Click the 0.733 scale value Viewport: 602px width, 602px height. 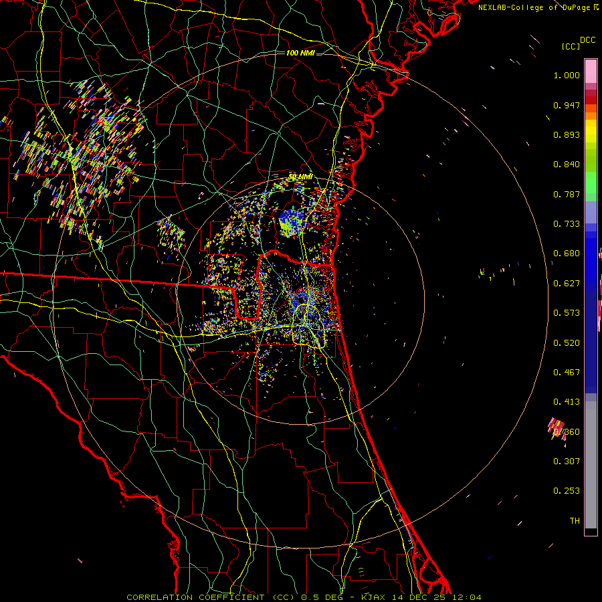(567, 224)
